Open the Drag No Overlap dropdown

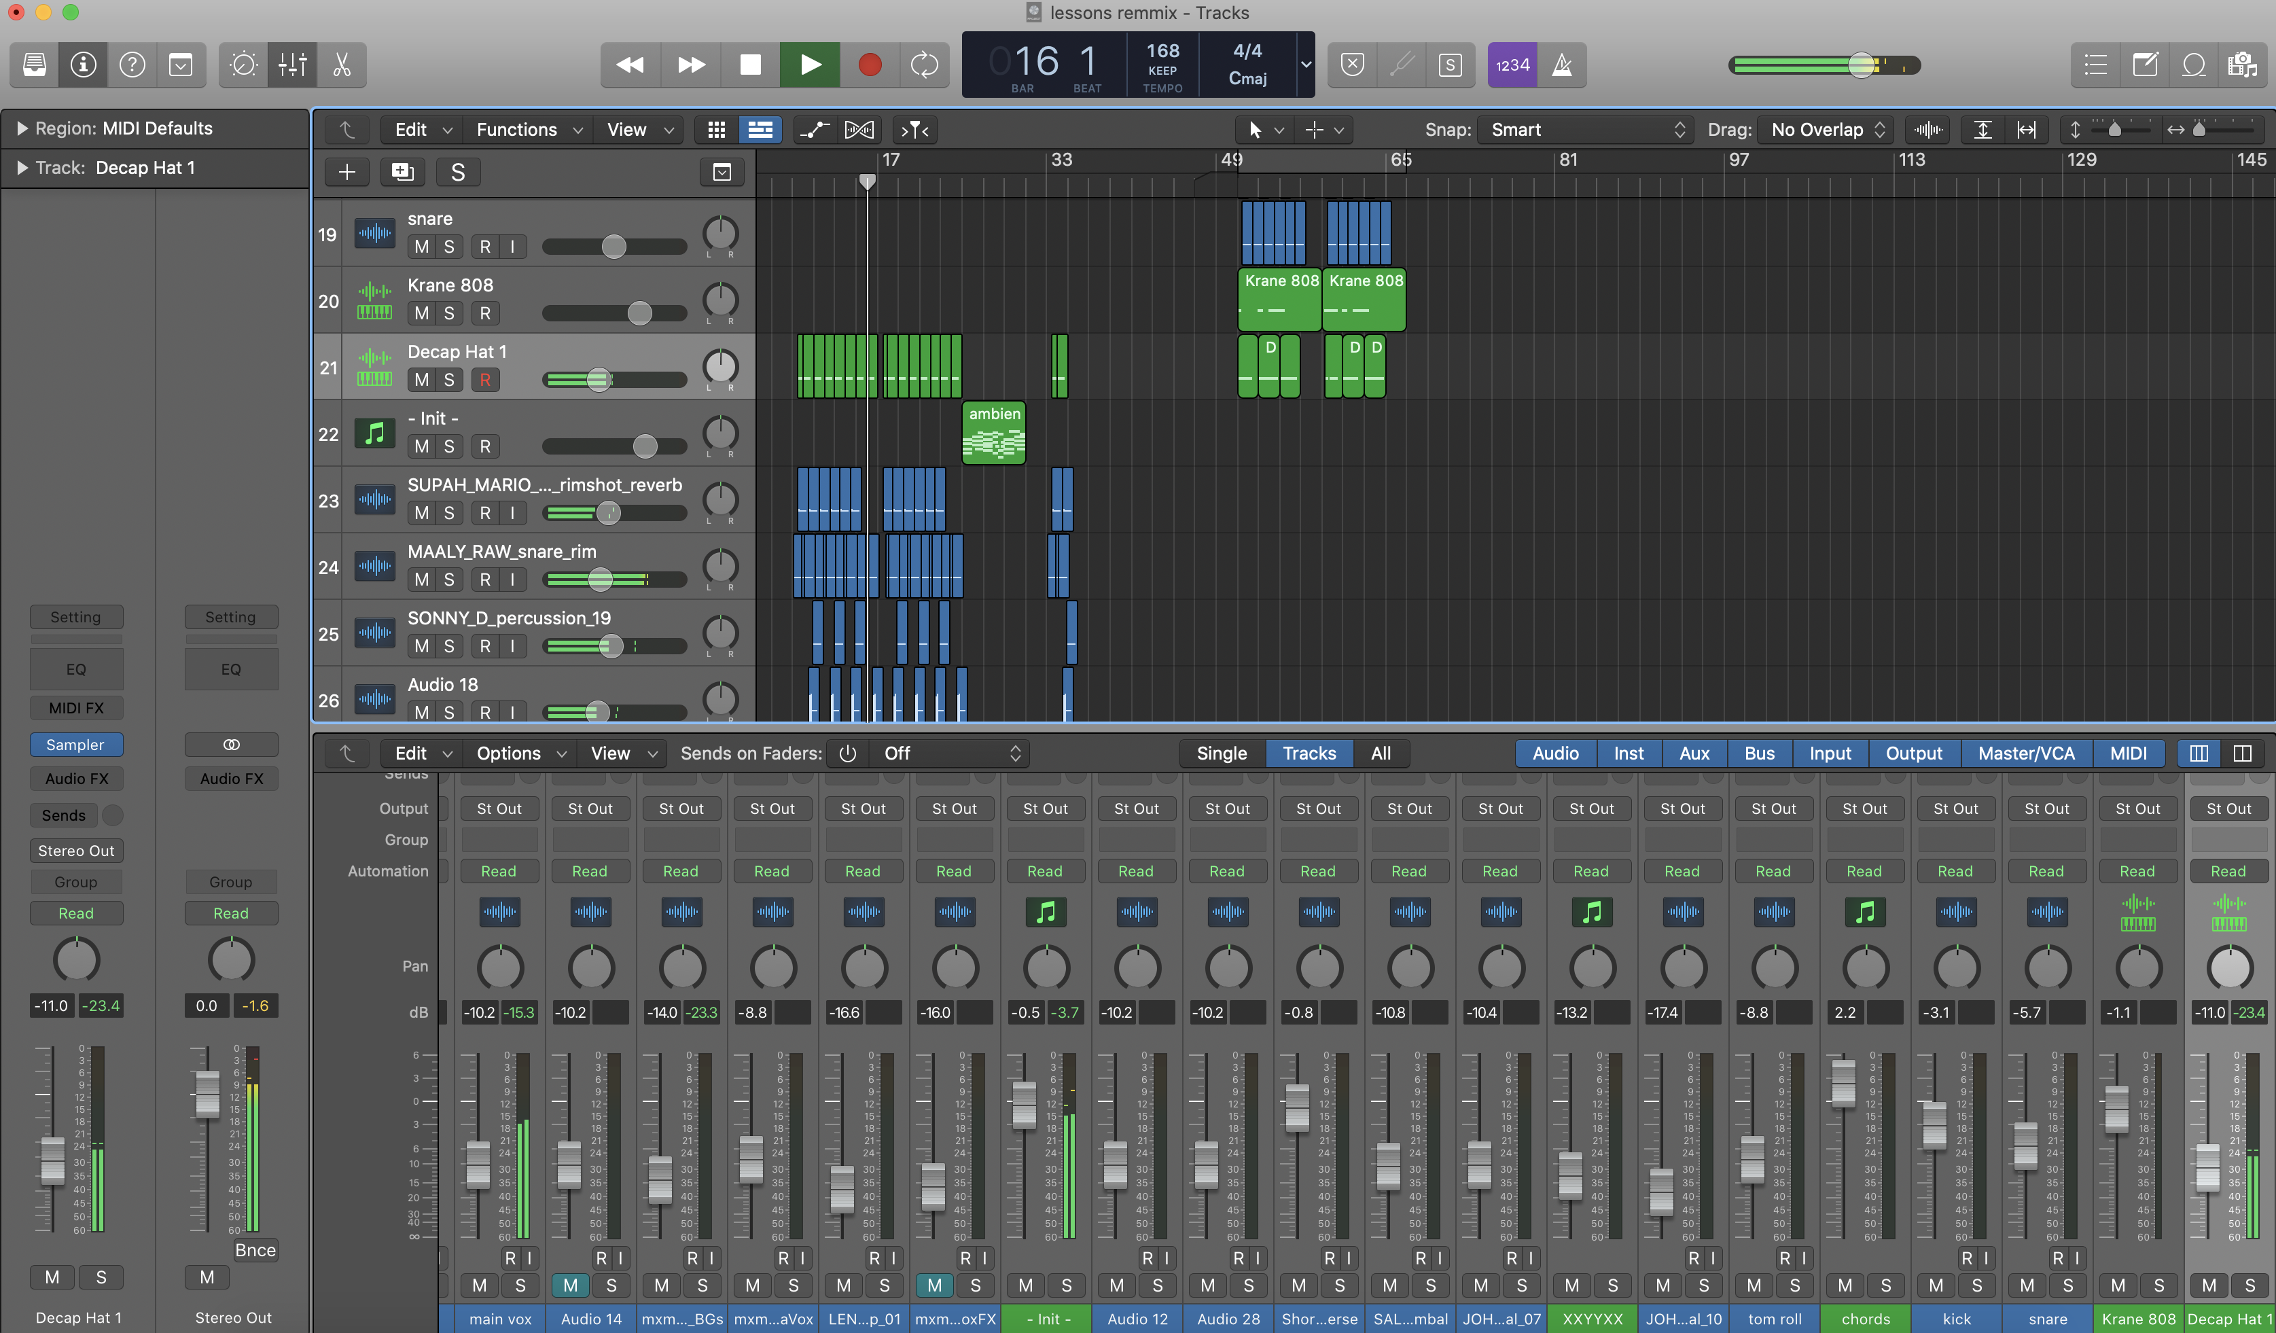[x=1826, y=130]
